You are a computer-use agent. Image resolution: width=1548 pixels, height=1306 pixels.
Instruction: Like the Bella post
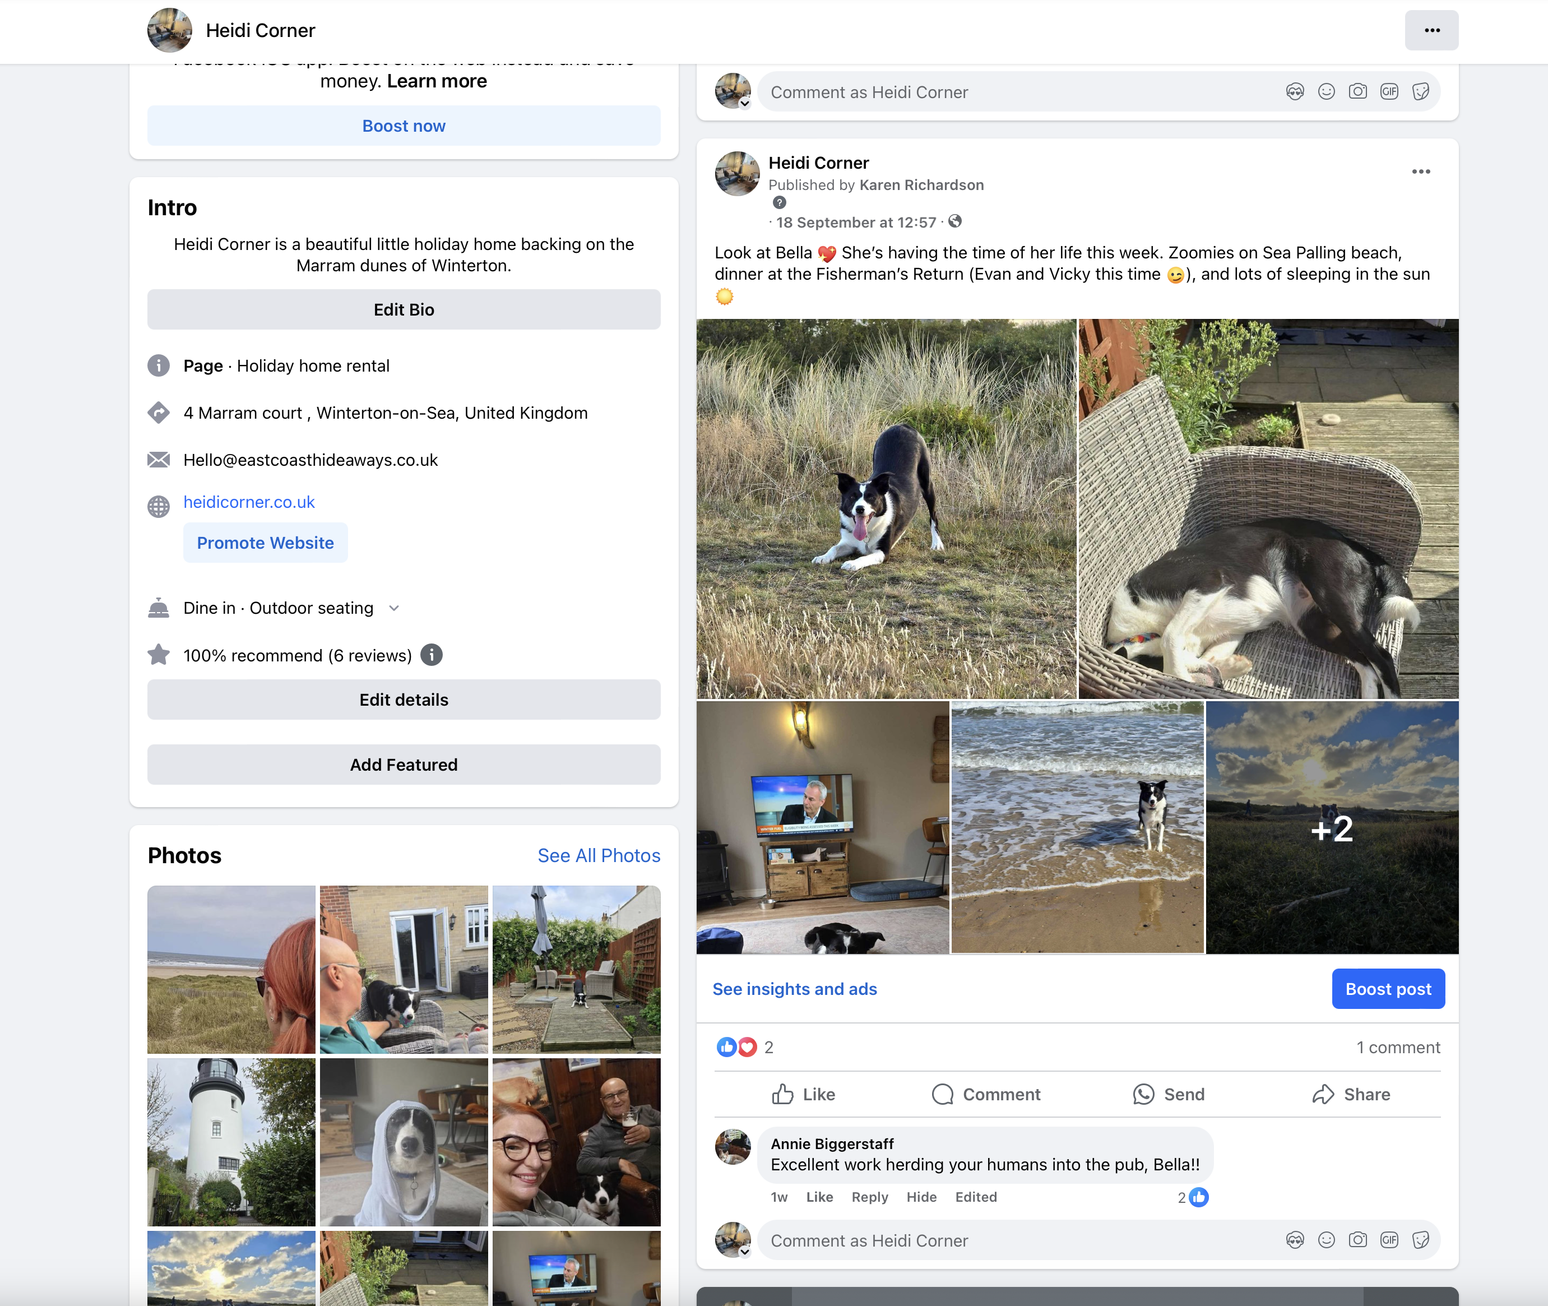803,1094
